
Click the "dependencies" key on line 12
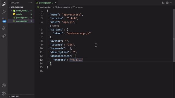pyautogui.click(x=60, y=56)
